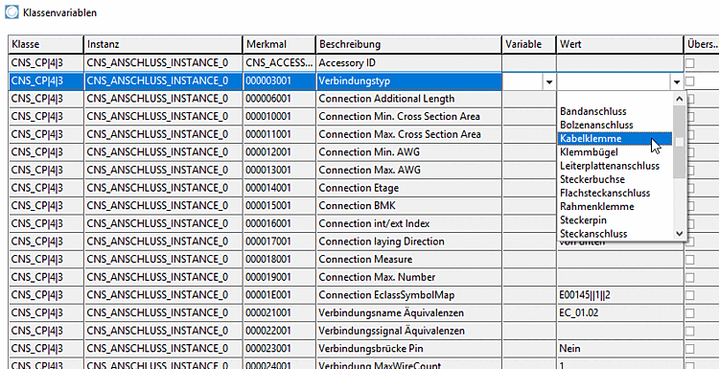Screen dimensions: 719x369
Task: Toggle Übers. checkbox for Connection EclassSymbolMap
Action: tap(689, 295)
